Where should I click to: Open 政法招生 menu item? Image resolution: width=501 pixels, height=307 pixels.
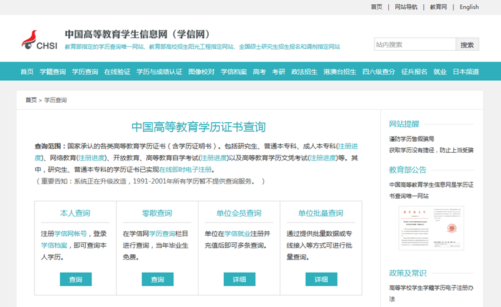[x=304, y=71]
